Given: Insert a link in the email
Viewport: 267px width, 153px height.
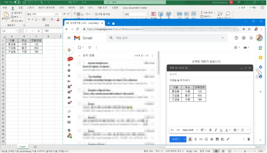Looking at the screenshot, I should tap(201, 139).
